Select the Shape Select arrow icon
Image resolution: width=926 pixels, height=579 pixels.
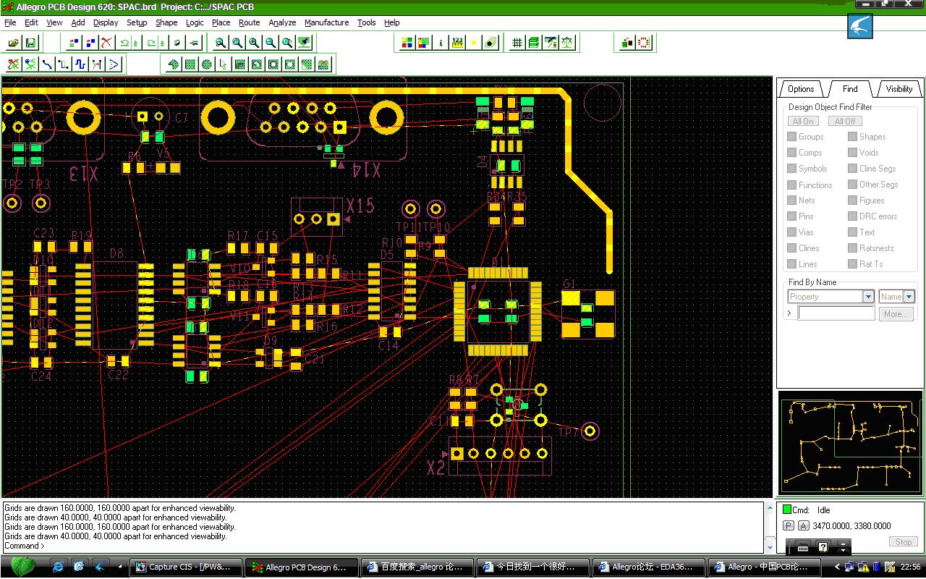[224, 64]
